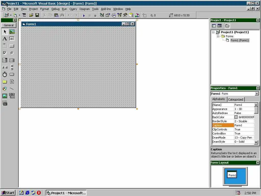Click the Save Project floppy icon

click(x=37, y=15)
